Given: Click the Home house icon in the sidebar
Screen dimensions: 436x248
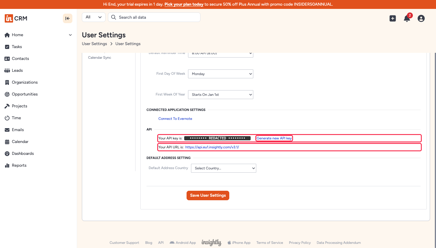Looking at the screenshot, I should point(7,35).
